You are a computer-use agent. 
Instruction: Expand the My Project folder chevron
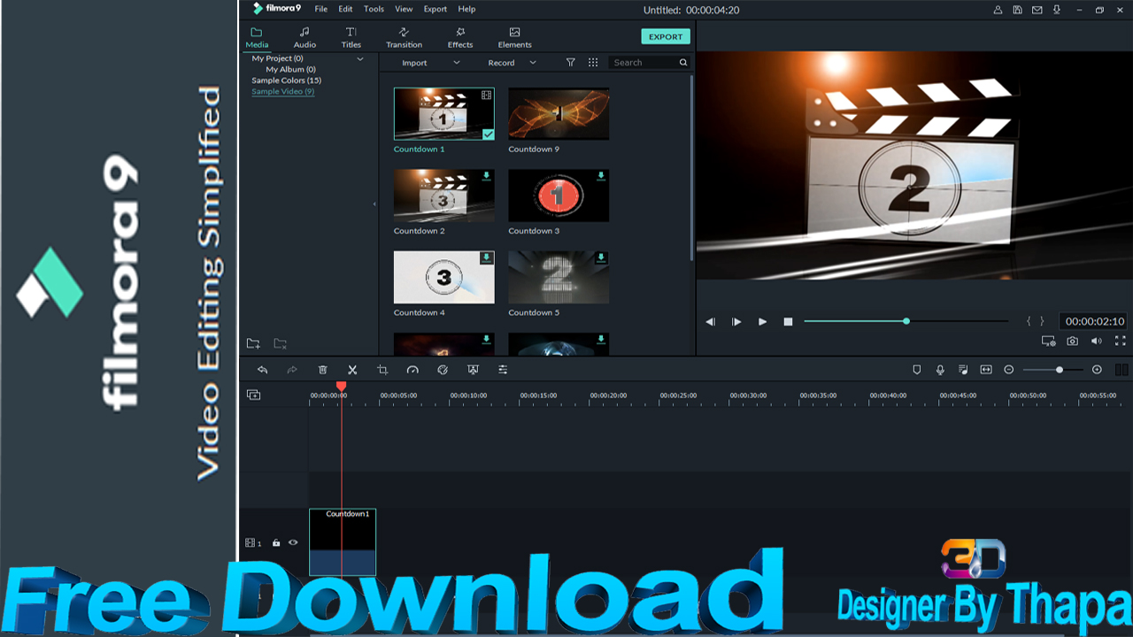click(x=360, y=58)
